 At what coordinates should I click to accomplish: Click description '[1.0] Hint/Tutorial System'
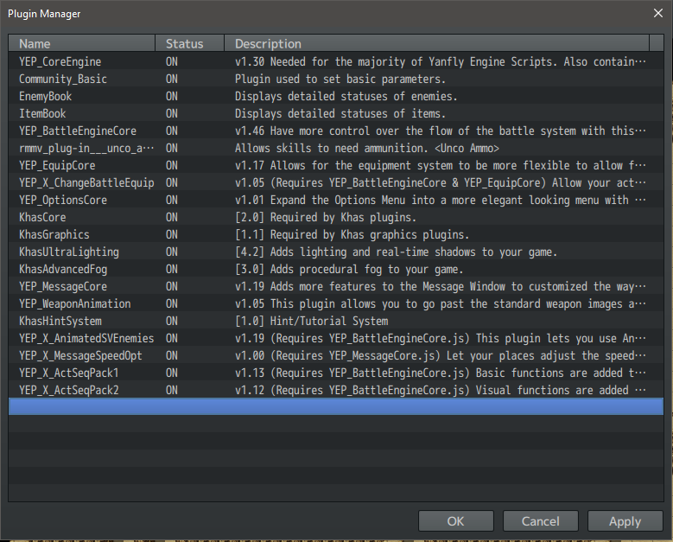click(311, 321)
